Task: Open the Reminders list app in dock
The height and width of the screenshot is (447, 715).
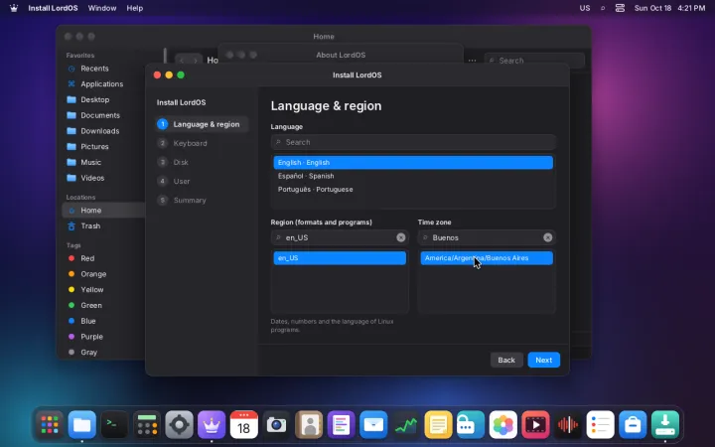Action: click(x=600, y=425)
